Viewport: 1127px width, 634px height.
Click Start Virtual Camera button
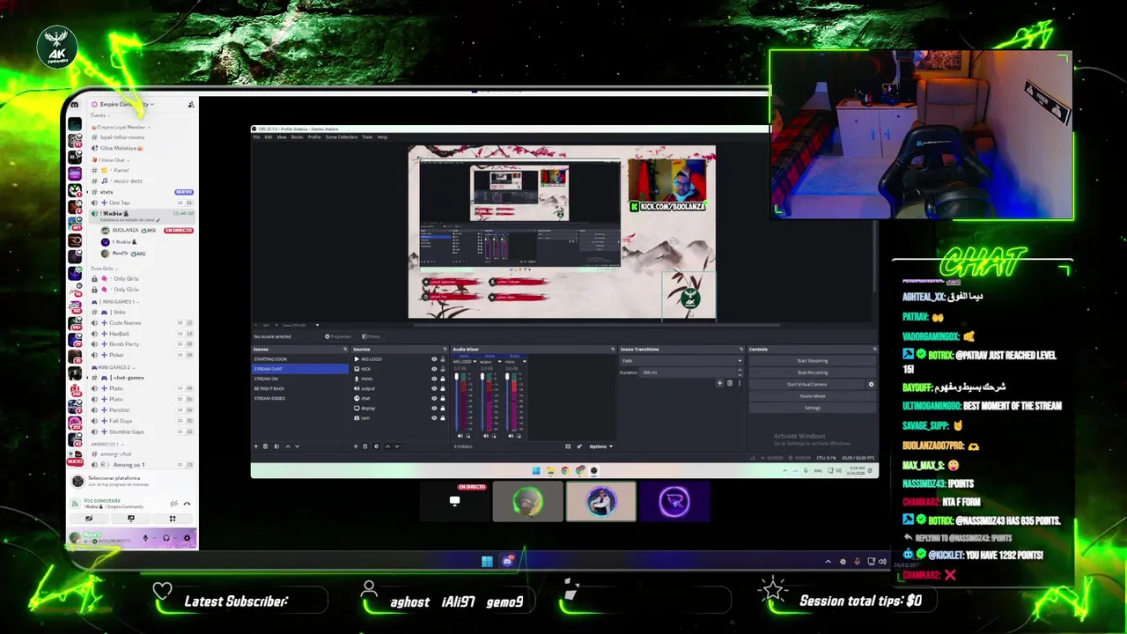click(x=807, y=384)
